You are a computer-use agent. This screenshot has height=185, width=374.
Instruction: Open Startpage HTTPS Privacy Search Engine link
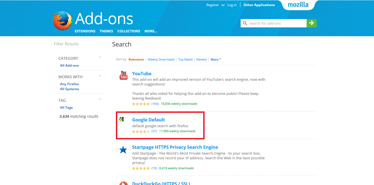click(x=175, y=147)
